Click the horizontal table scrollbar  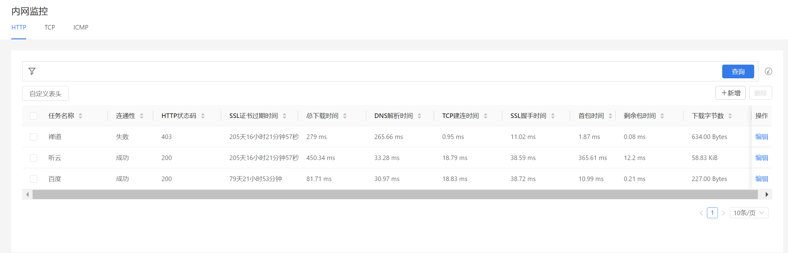pyautogui.click(x=395, y=194)
